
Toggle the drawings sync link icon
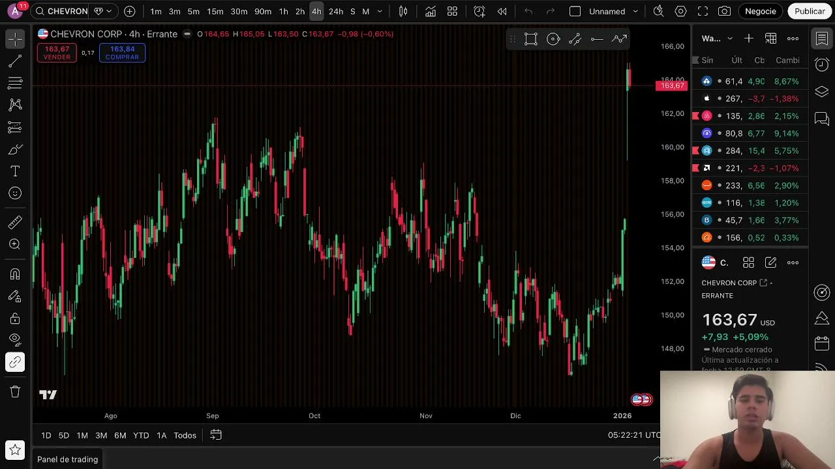click(x=15, y=362)
